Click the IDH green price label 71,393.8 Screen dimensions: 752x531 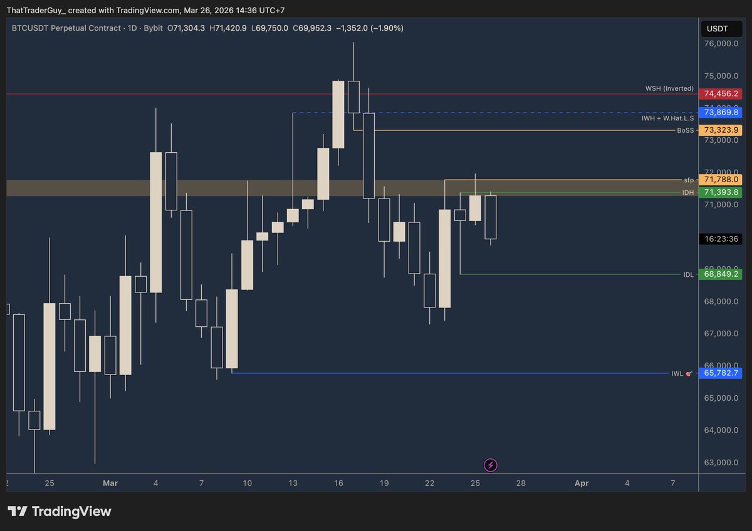pyautogui.click(x=721, y=192)
